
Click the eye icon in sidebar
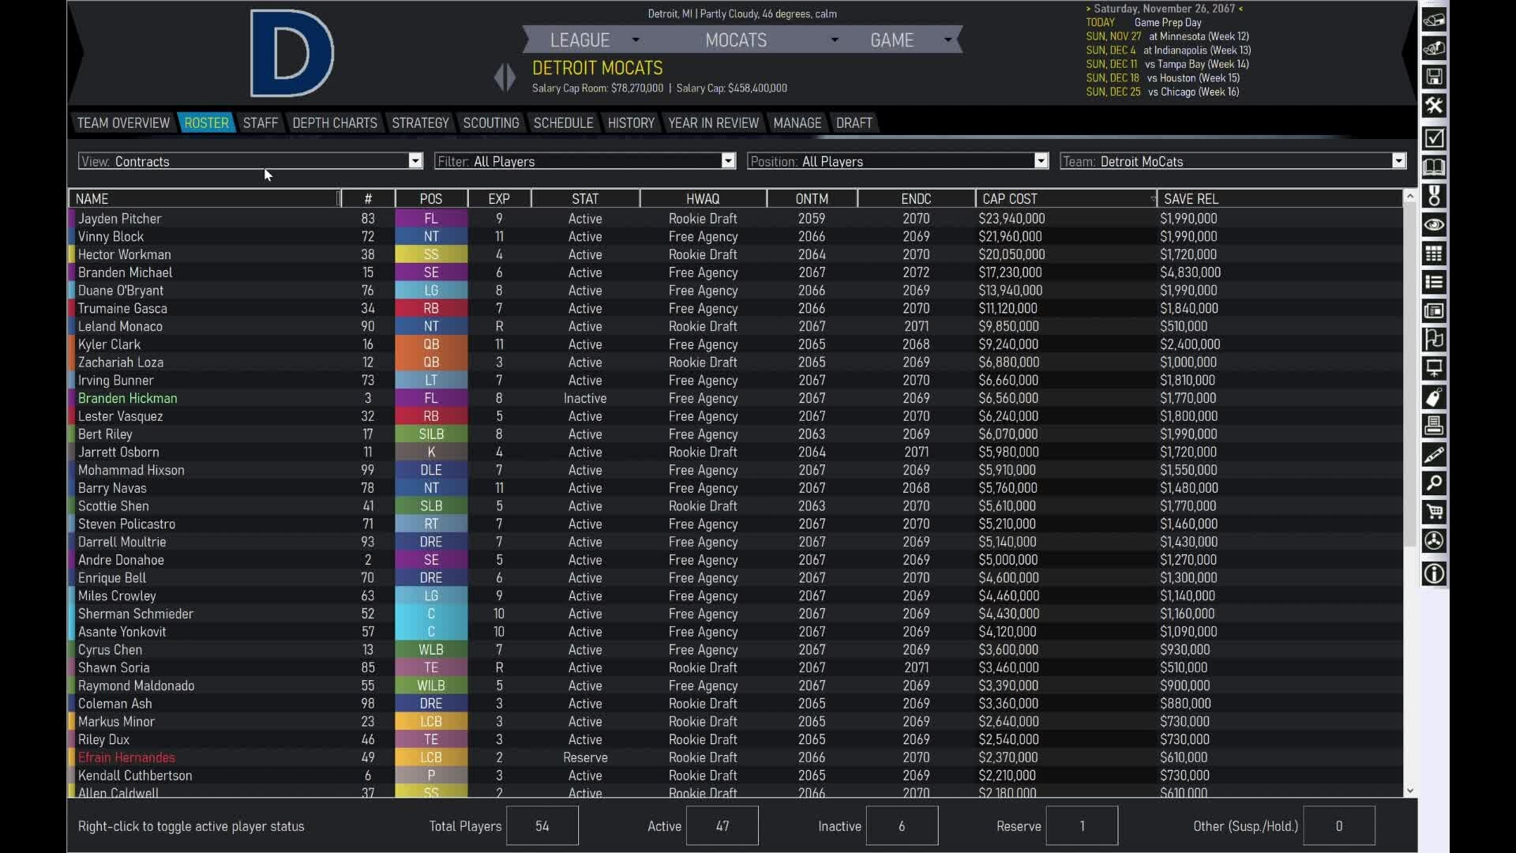[x=1434, y=225]
